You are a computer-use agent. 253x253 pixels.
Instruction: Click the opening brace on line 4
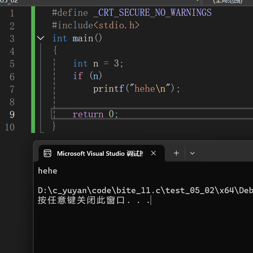tap(55, 50)
